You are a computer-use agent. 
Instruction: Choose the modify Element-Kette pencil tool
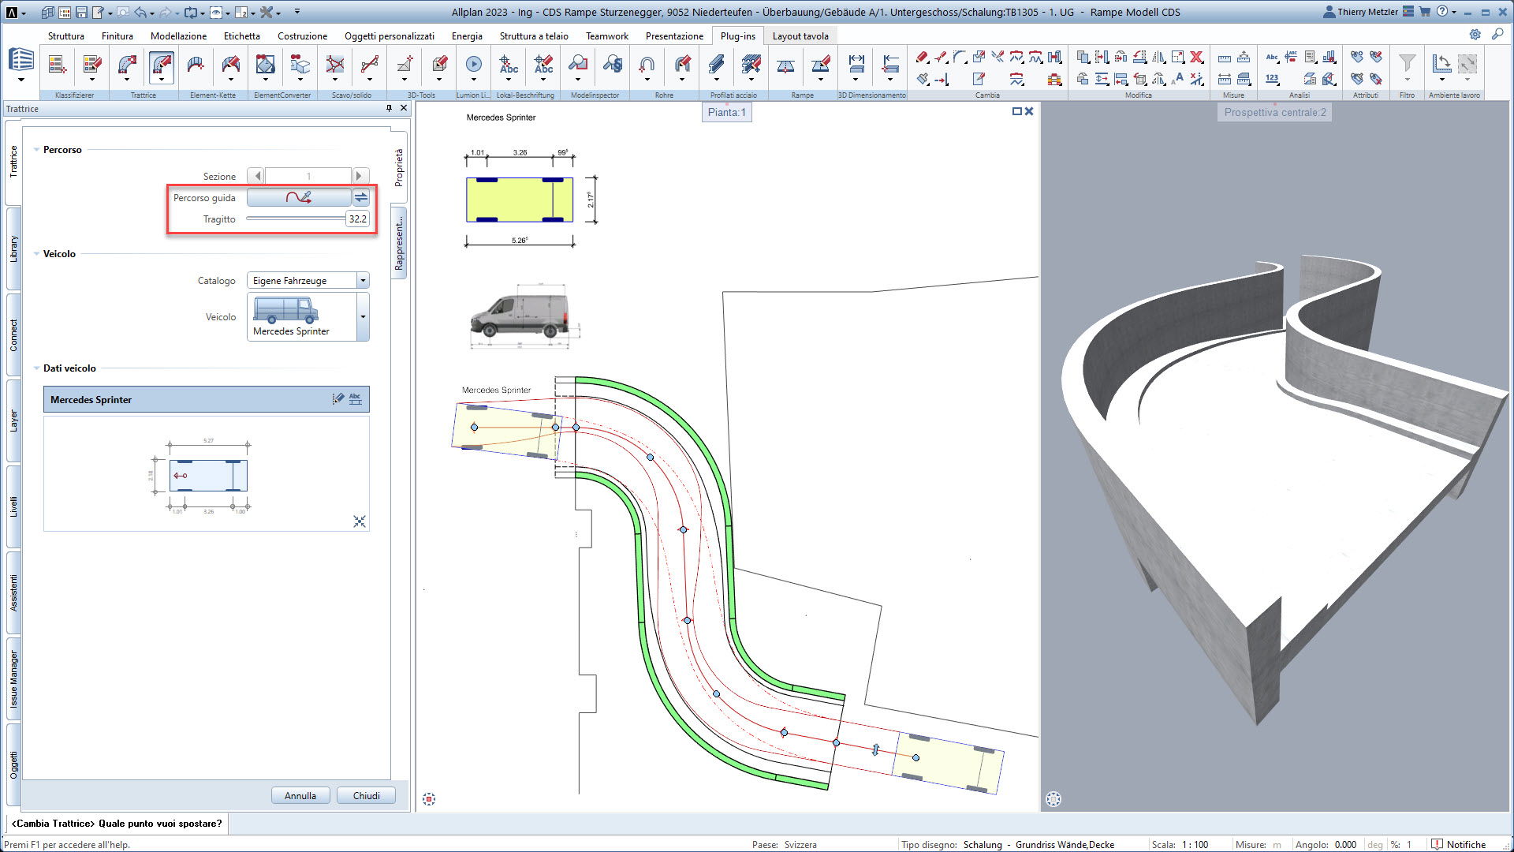click(230, 64)
